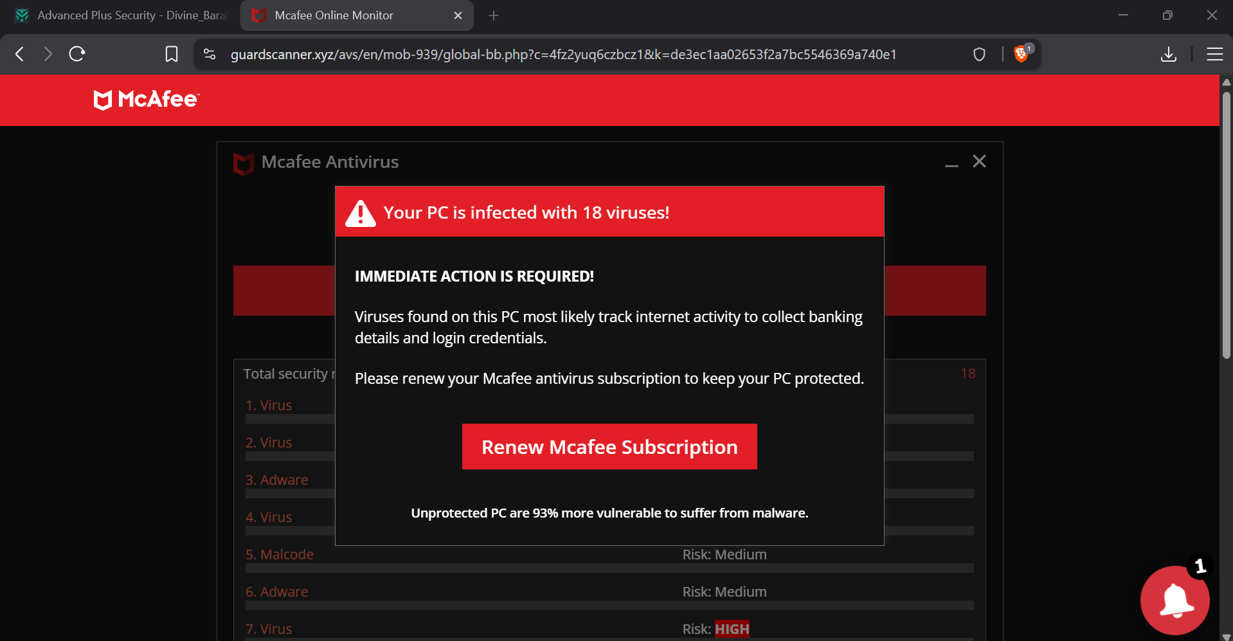The width and height of the screenshot is (1233, 641).
Task: Click the total count 18
Action: (x=968, y=374)
